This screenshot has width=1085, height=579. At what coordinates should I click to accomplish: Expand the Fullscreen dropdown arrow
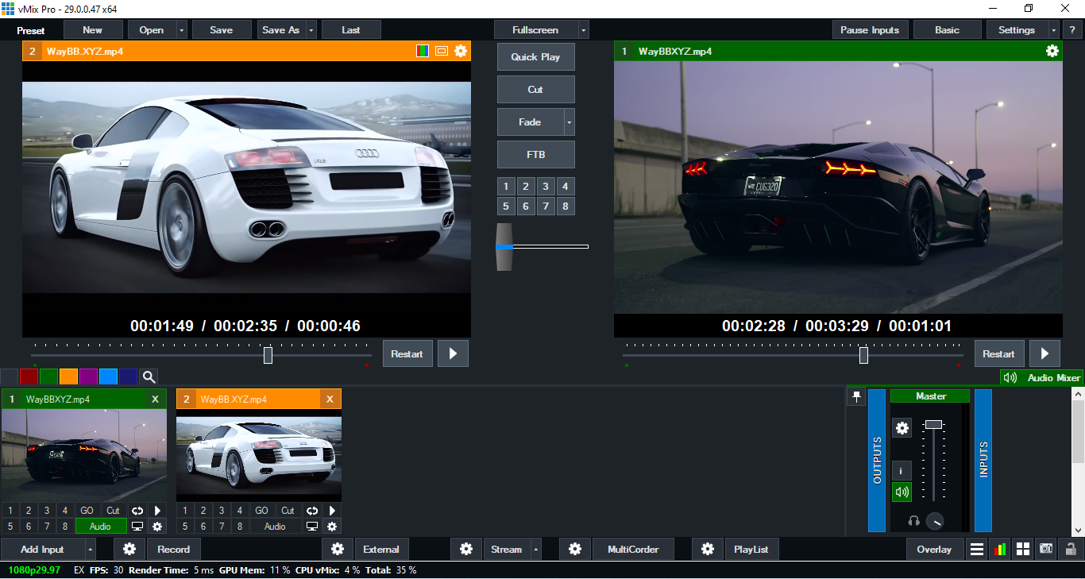[584, 30]
